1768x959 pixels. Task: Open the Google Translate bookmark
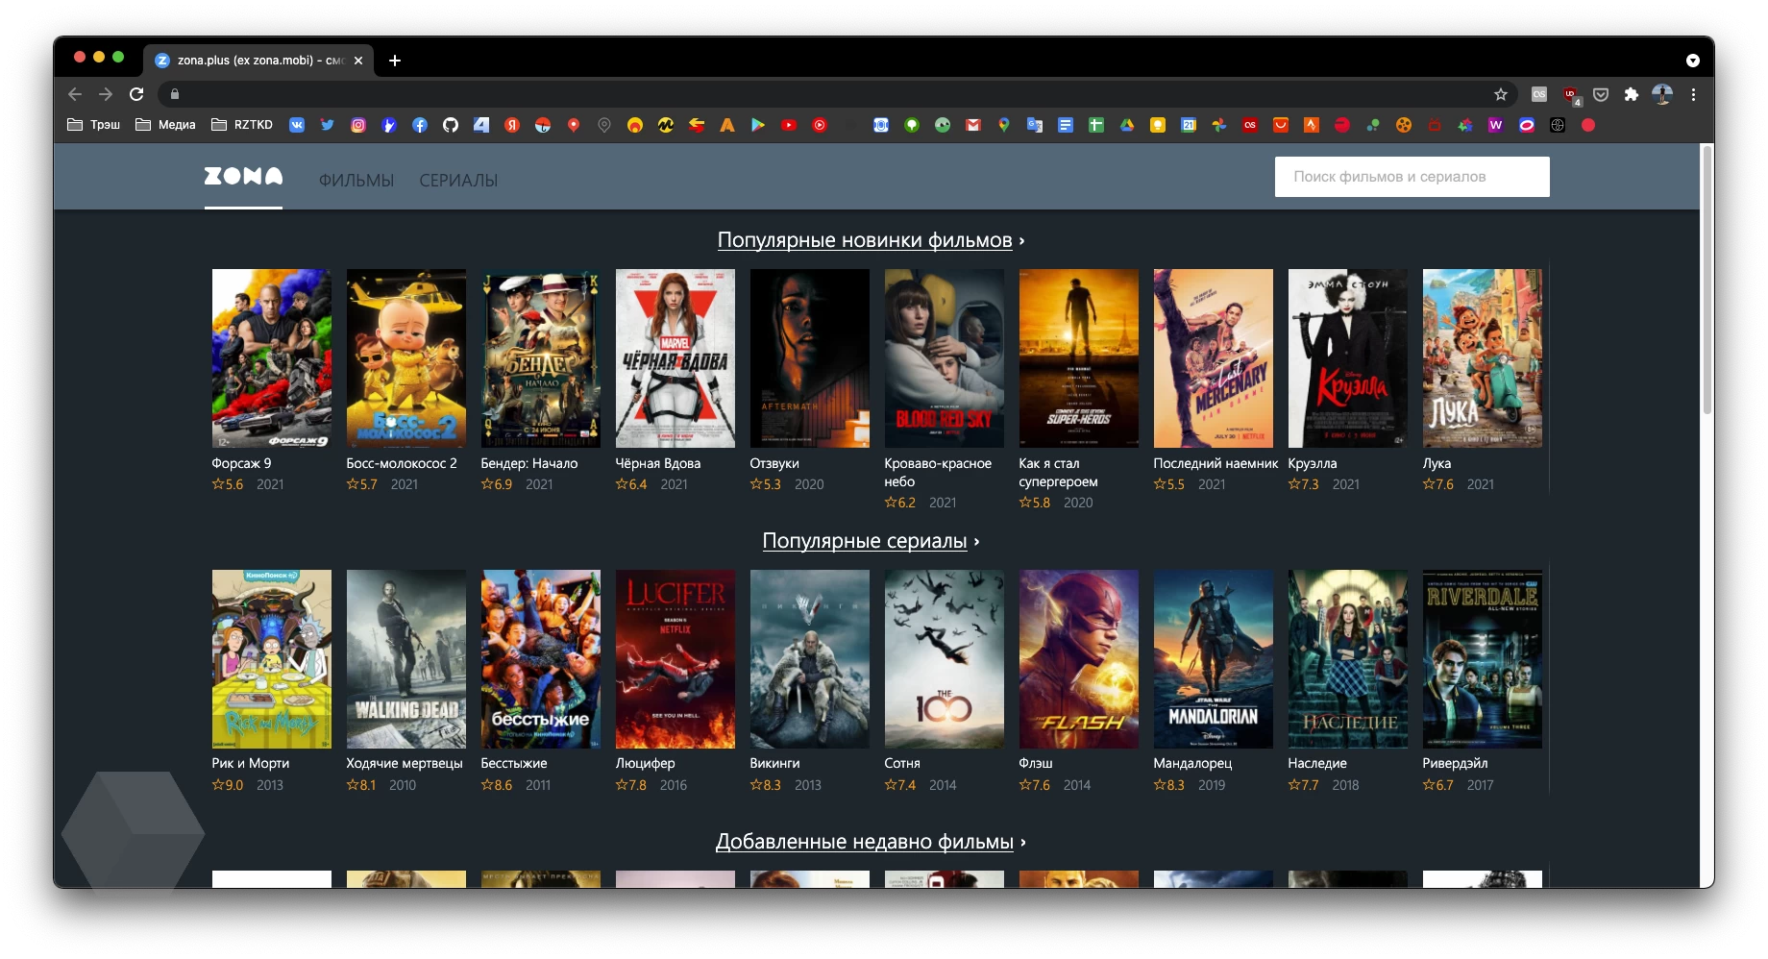(x=1035, y=125)
